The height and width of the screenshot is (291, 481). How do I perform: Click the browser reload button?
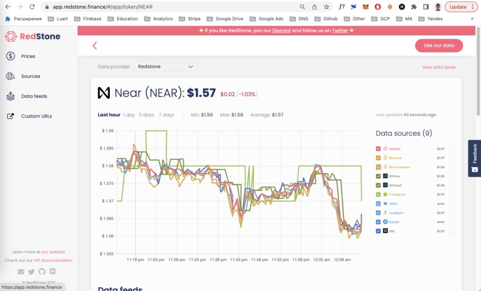click(x=32, y=7)
